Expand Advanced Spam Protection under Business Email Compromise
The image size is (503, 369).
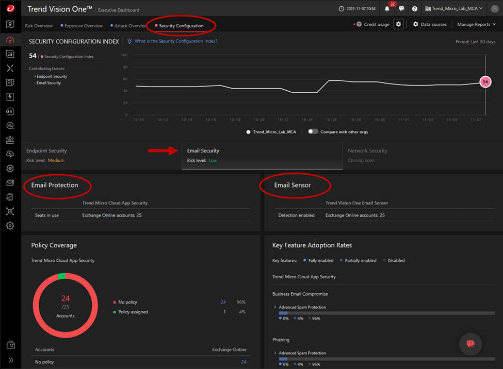(275, 307)
